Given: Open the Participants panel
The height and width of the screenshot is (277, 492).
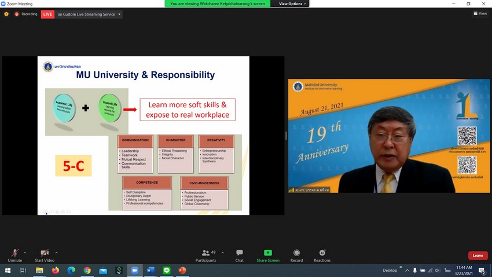Looking at the screenshot, I should click(205, 255).
